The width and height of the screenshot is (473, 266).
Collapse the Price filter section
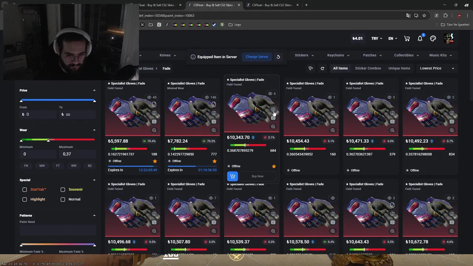(x=94, y=91)
